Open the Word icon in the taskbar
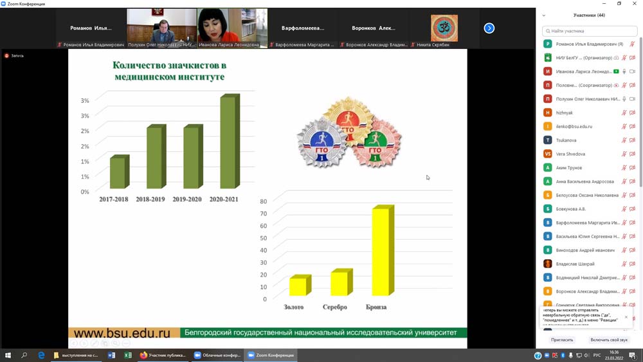The height and width of the screenshot is (362, 643). 111,355
